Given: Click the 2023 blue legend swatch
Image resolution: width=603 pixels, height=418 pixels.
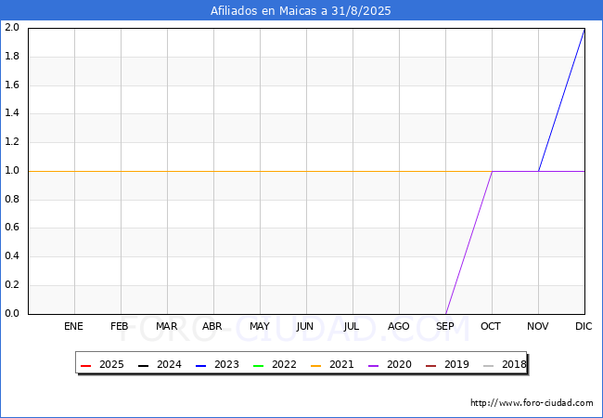Looking at the screenshot, I should pyautogui.click(x=201, y=365).
